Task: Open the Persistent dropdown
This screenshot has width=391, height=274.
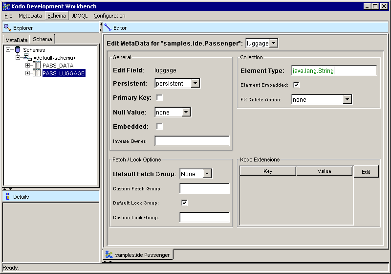Action: coord(195,83)
